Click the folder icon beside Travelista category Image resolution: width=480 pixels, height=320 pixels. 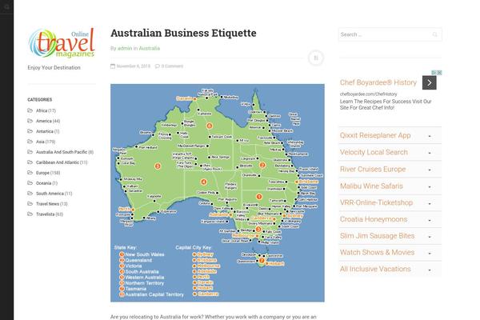30,214
